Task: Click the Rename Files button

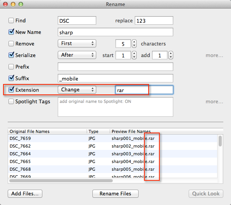Action: 115,193
